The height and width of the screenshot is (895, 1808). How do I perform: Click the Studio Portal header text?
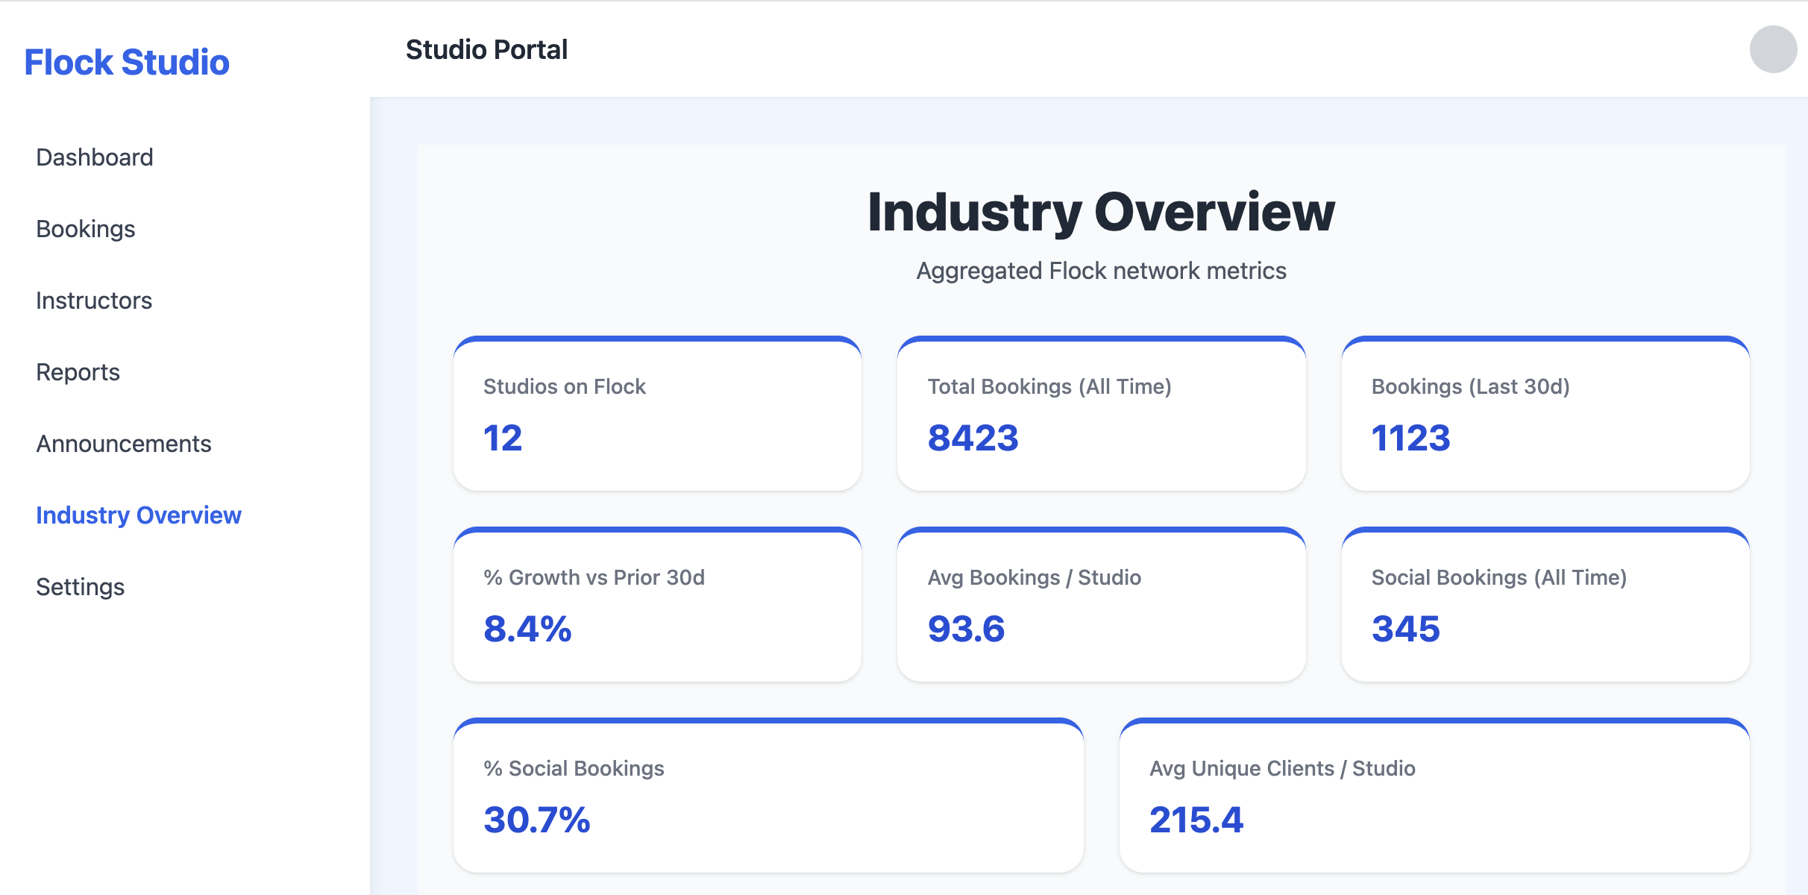486,49
